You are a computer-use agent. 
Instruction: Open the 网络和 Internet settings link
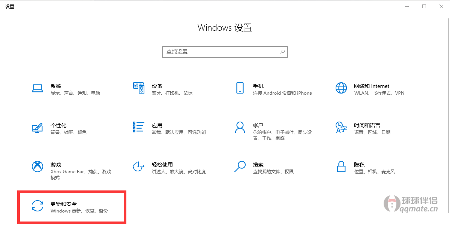tap(372, 86)
